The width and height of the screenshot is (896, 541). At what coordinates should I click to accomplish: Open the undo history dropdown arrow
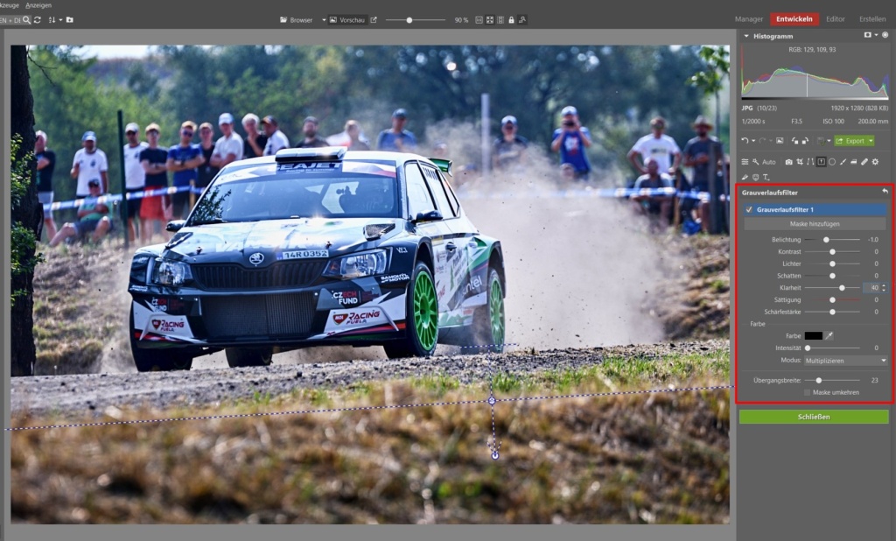click(753, 141)
